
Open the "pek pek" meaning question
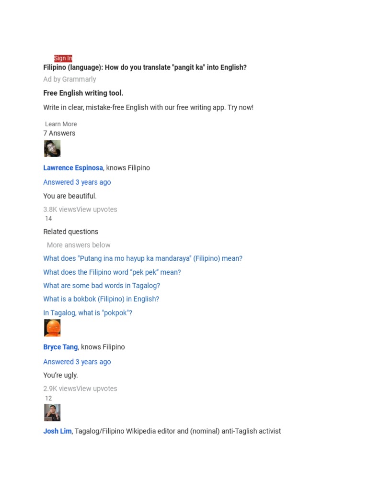point(112,272)
